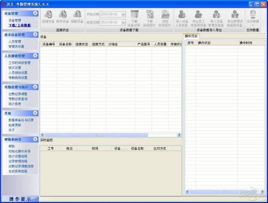Collapse the 人员排班管理 sidebar section
The image size is (268, 203).
[35, 55]
